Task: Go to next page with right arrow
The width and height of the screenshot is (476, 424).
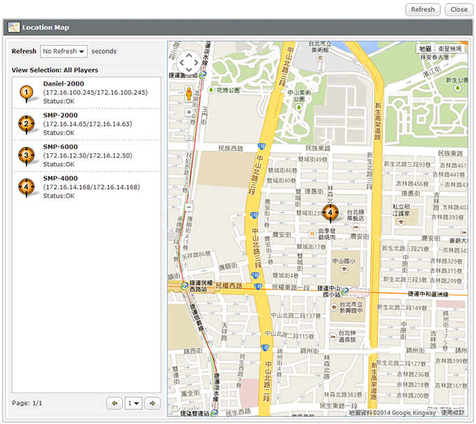Action: click(x=153, y=404)
